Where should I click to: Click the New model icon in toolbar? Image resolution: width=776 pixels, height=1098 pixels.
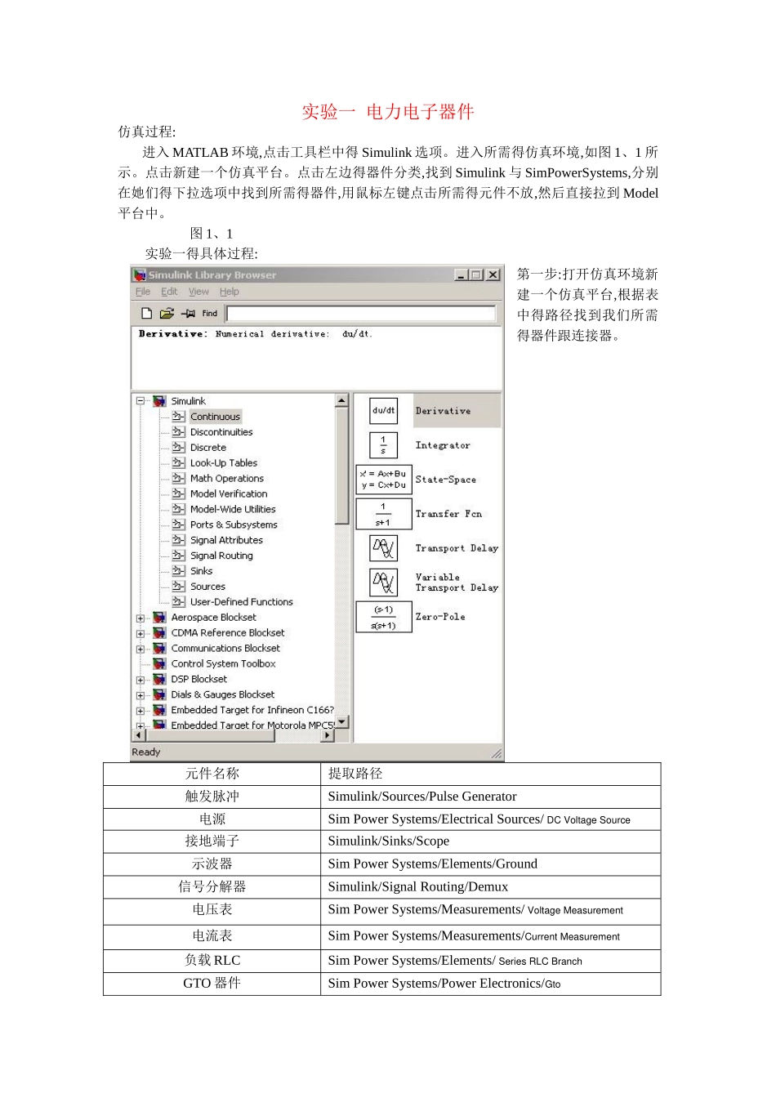(x=146, y=313)
